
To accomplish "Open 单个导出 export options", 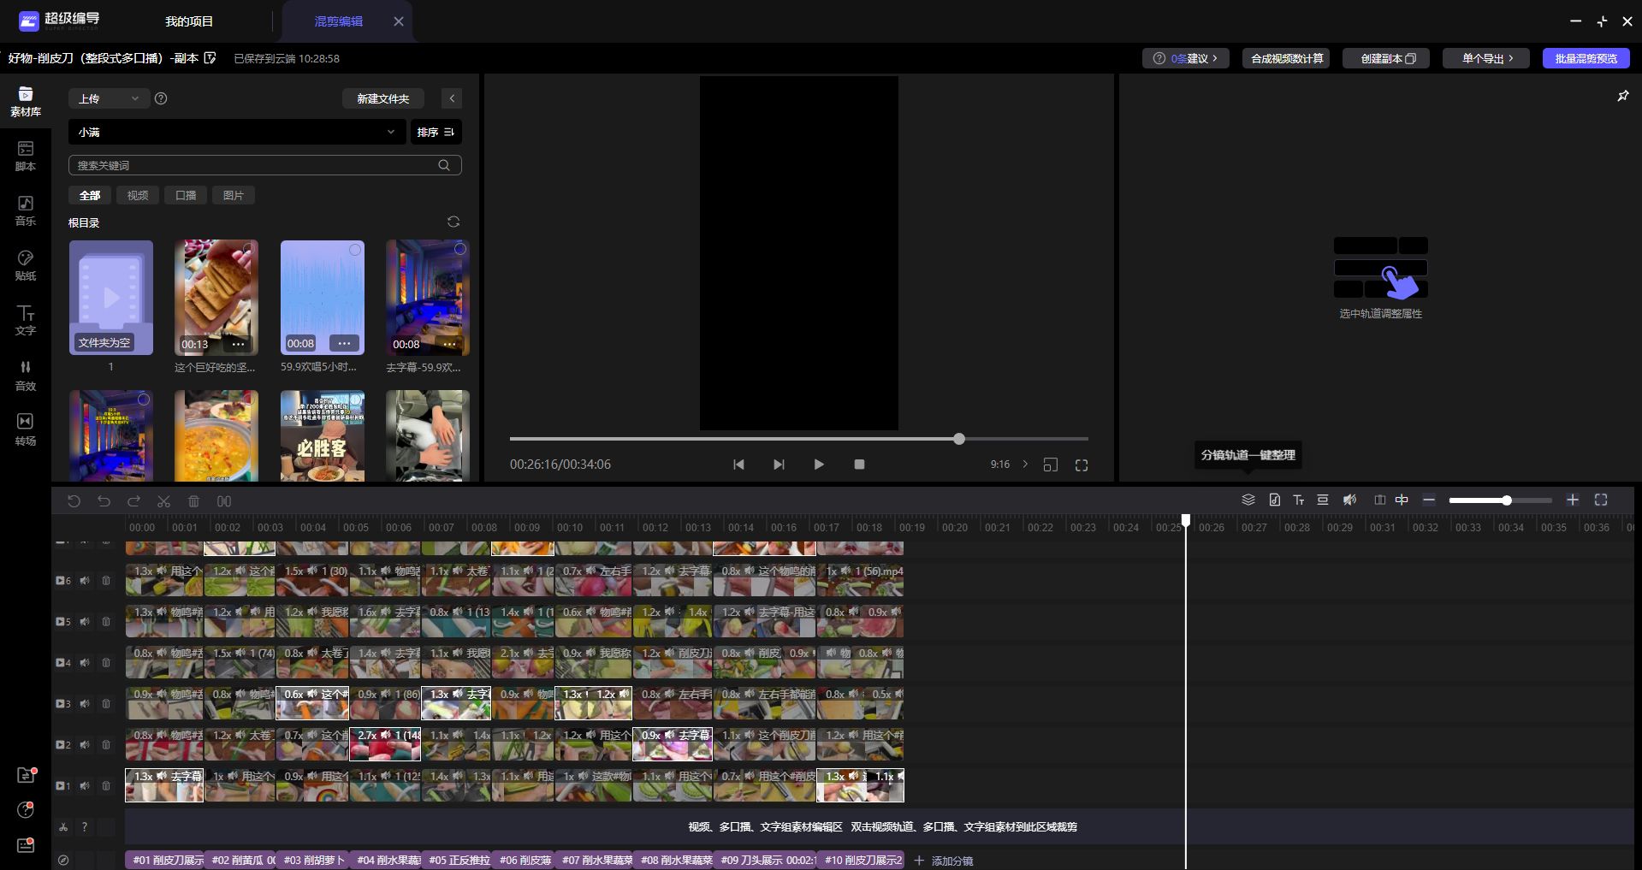I will 1486,58.
